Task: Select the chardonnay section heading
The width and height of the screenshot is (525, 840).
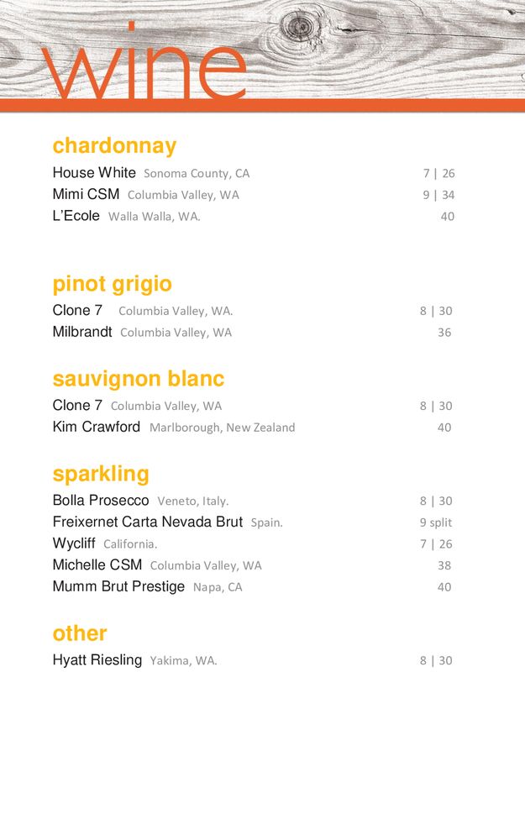Action: [114, 146]
